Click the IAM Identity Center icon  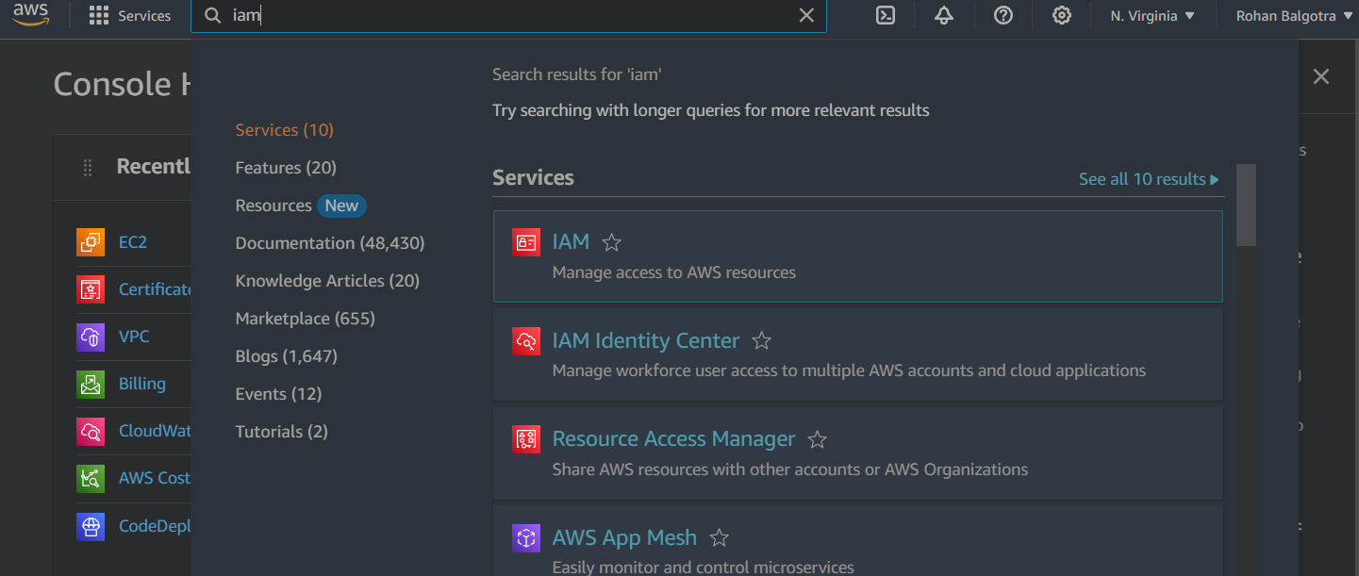[x=526, y=340]
